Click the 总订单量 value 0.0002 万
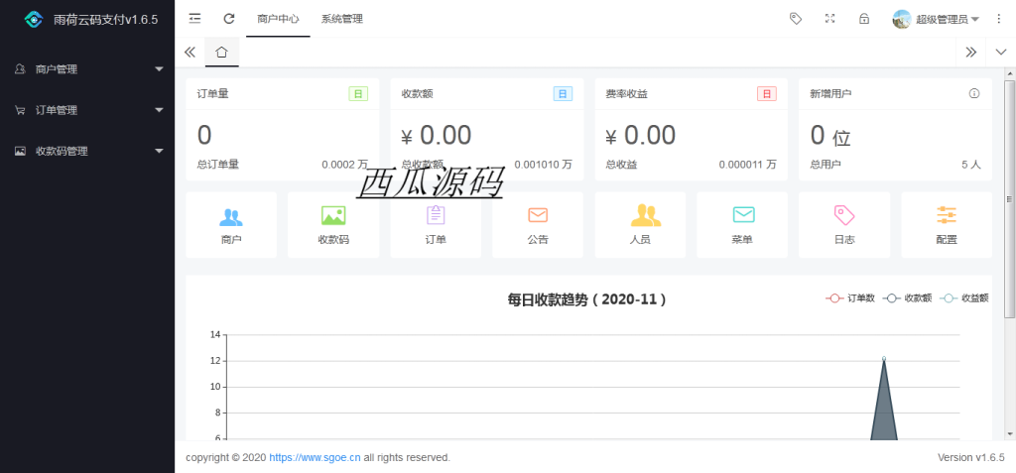 click(x=345, y=165)
